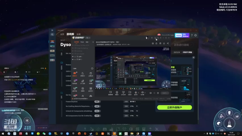Click second game thumbnail in WeMod sidebar
The image size is (242, 136).
tap(52, 46)
